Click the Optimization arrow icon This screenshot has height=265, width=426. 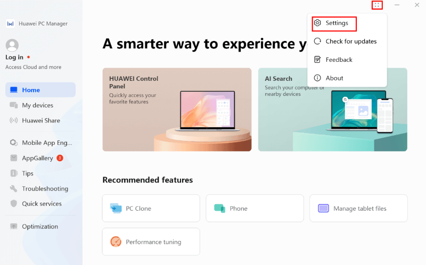[x=14, y=226]
